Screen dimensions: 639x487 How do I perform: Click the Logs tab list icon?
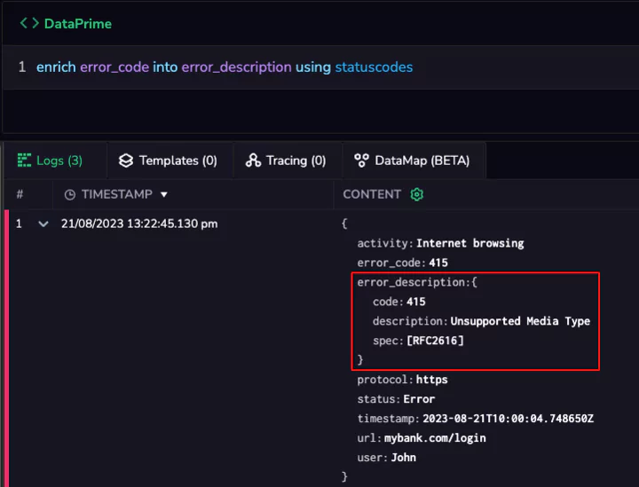click(23, 161)
